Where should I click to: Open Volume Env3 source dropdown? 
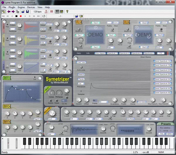tap(52, 119)
